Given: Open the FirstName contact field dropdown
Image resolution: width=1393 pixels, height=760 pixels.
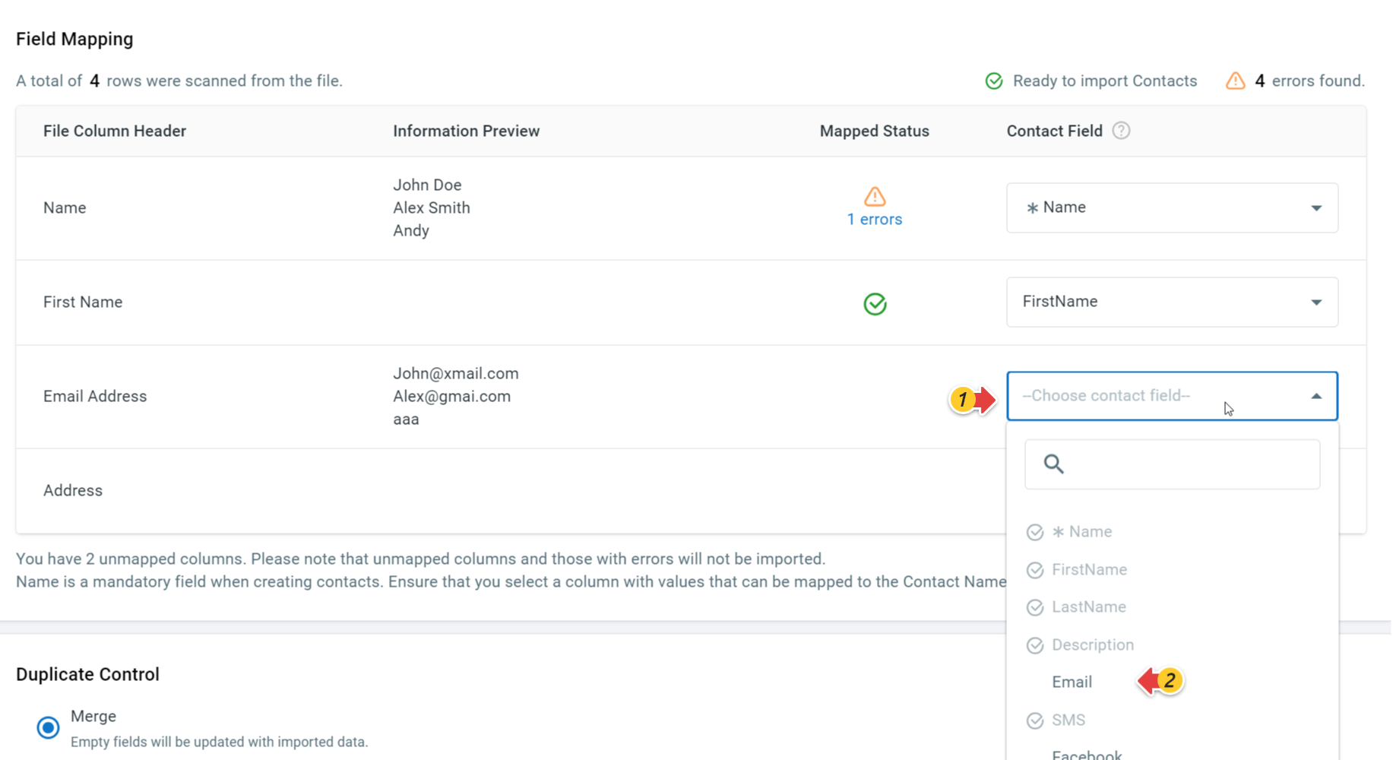Looking at the screenshot, I should coord(1172,302).
